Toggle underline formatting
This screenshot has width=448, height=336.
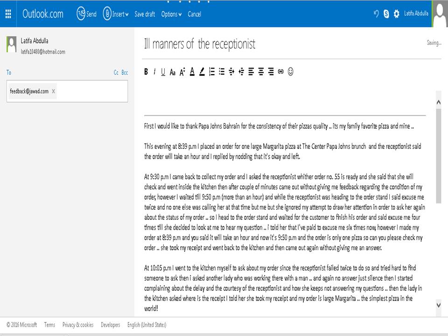pyautogui.click(x=163, y=72)
